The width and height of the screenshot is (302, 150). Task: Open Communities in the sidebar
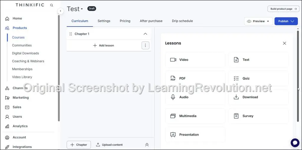22,45
